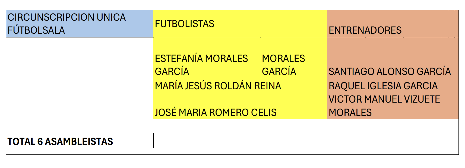The image size is (465, 168).
Task: Select RAQUEL IGLESIA GARCIA in entrenadores
Action: pyautogui.click(x=383, y=86)
